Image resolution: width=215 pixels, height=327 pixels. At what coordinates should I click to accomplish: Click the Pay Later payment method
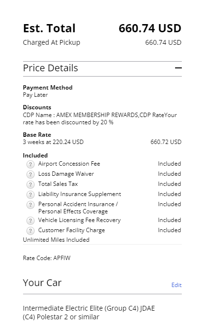point(35,95)
